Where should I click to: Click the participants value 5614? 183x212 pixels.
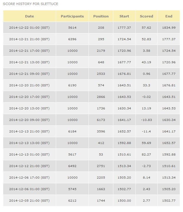pyautogui.click(x=72, y=27)
